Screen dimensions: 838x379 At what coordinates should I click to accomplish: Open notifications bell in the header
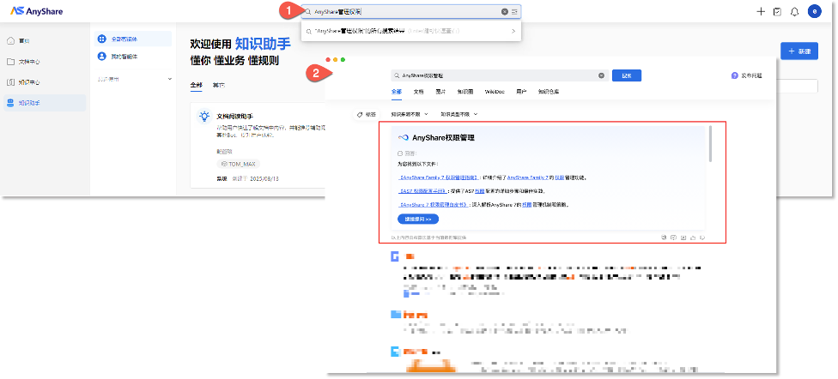click(794, 12)
